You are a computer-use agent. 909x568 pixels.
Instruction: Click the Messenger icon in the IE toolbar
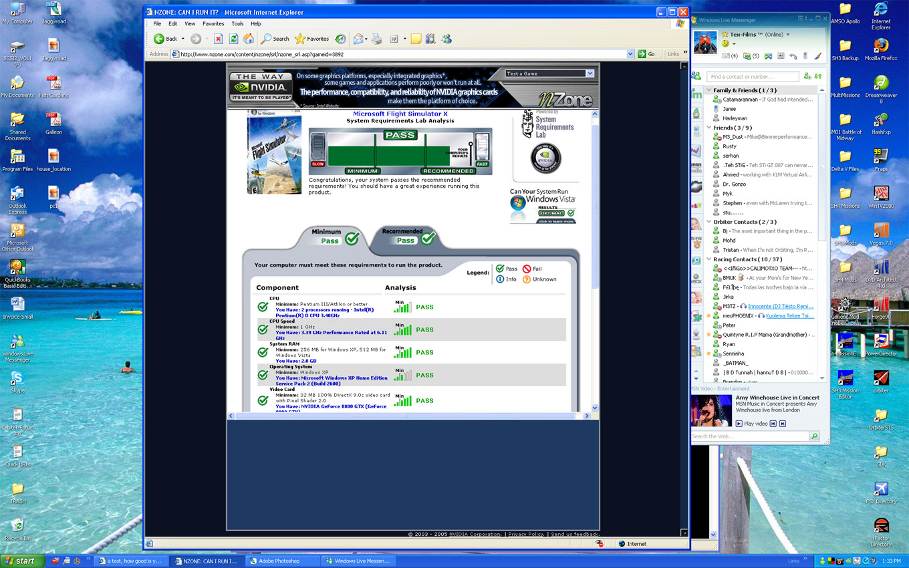pyautogui.click(x=446, y=39)
